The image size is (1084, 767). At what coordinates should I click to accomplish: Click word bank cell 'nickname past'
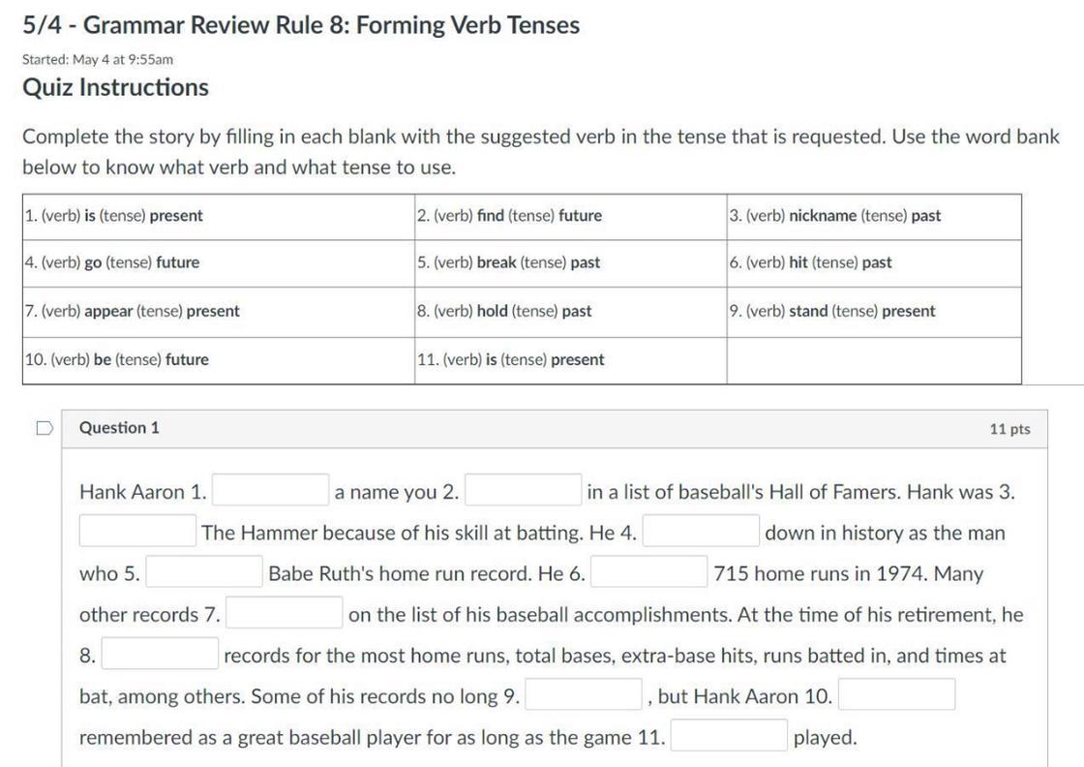coord(834,216)
